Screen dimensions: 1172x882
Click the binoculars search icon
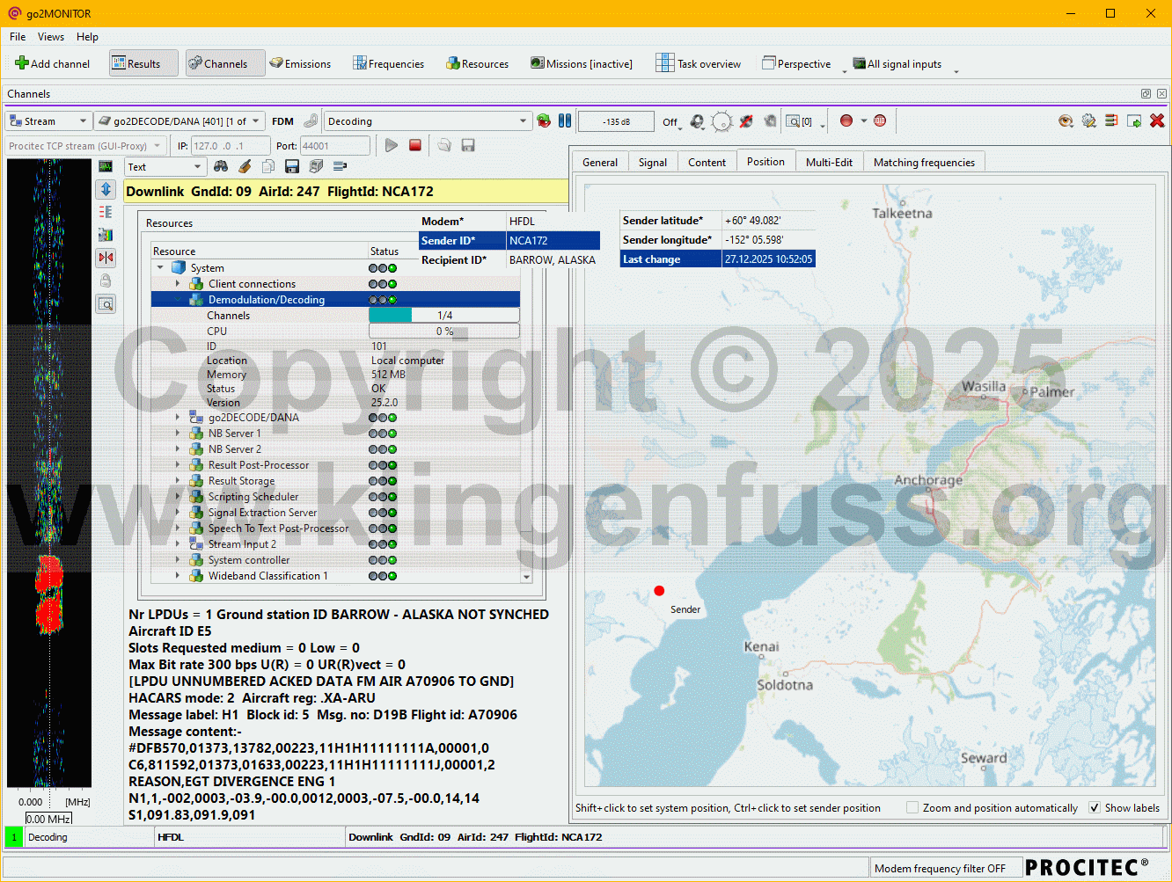[x=221, y=166]
